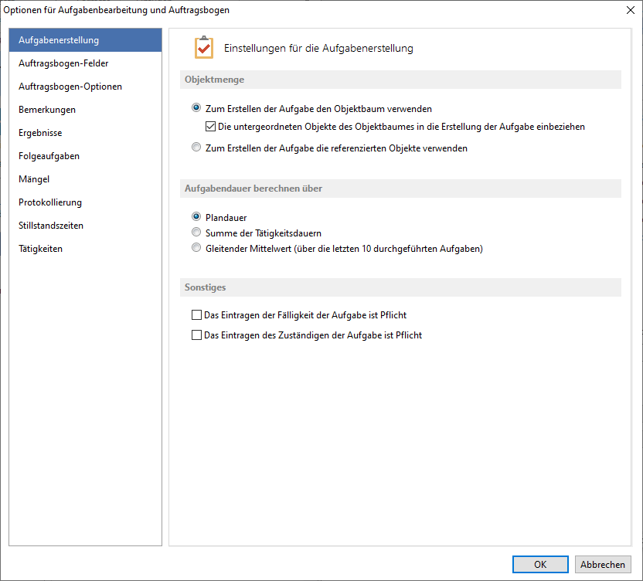The height and width of the screenshot is (581, 643).
Task: Click the Aufgabendauer berechnen über header
Action: pos(400,189)
